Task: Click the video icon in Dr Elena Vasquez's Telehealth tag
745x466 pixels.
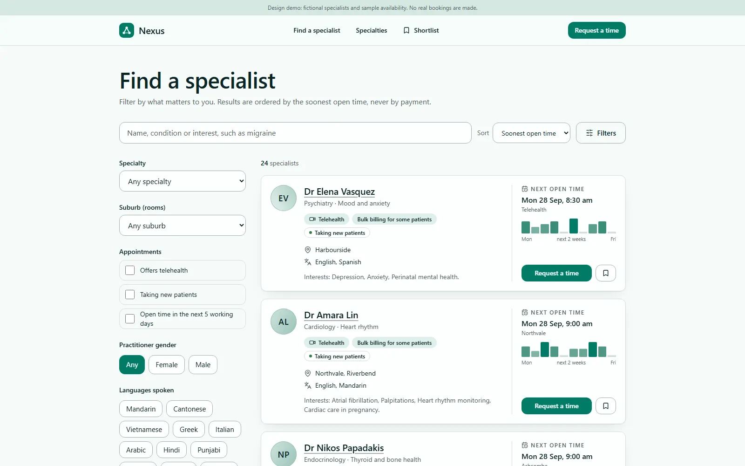Action: [312, 219]
